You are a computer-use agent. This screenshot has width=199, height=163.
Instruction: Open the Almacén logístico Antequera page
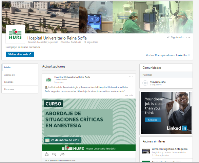click(170, 149)
